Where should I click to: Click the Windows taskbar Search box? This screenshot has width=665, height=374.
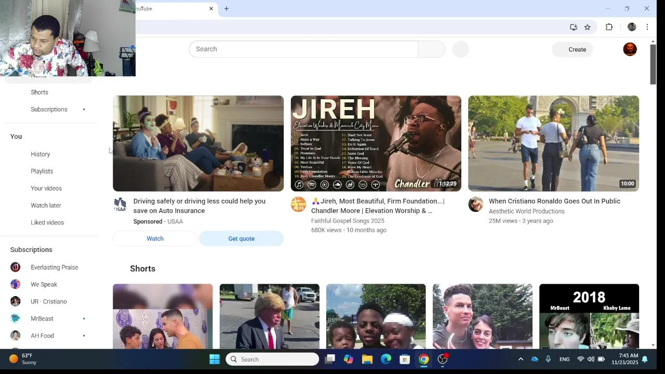(272, 359)
